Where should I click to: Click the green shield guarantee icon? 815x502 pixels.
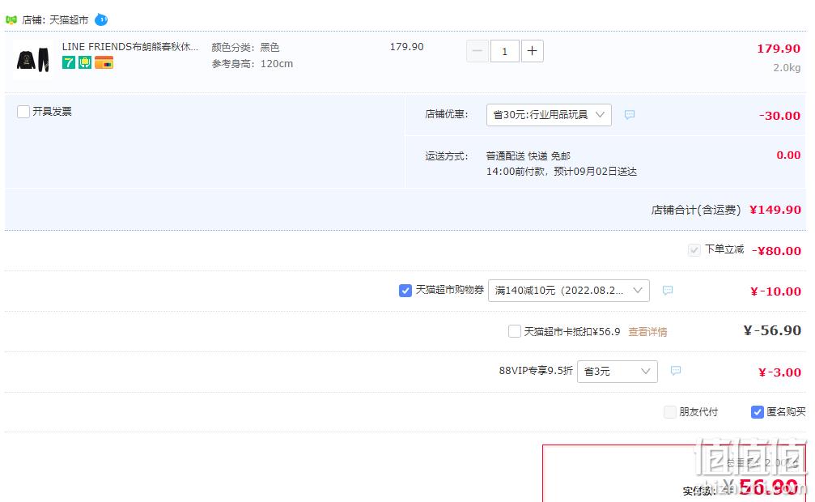tap(85, 62)
